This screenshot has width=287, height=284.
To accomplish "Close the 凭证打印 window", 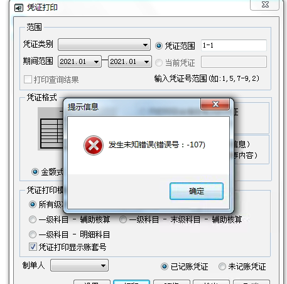I will (265, 4).
